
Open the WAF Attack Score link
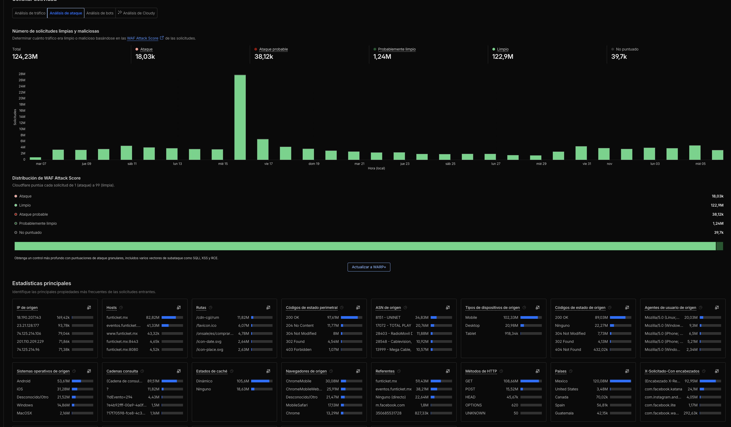tap(142, 38)
